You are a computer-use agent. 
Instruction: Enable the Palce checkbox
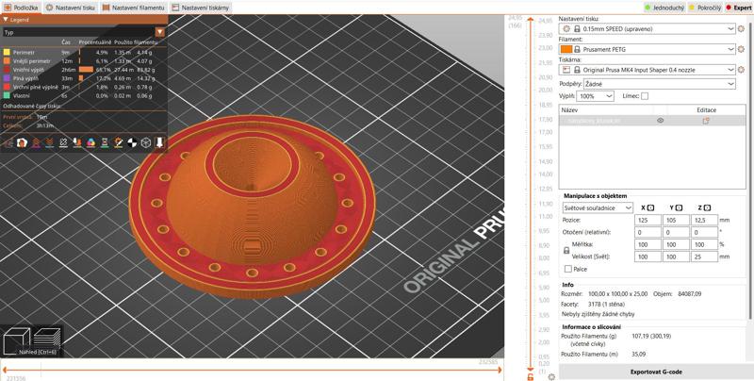(x=568, y=269)
